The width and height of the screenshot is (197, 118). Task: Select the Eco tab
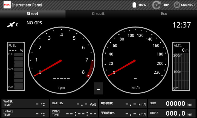click(164, 14)
